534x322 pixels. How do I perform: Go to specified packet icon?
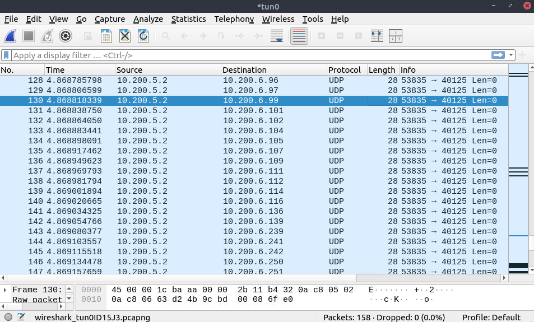(221, 36)
